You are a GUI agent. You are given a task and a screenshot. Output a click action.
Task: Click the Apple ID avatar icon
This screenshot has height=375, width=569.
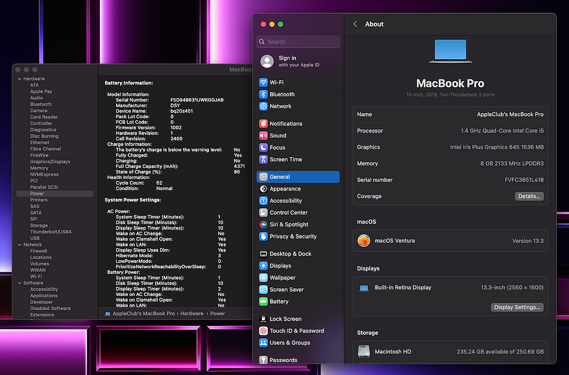coord(267,62)
